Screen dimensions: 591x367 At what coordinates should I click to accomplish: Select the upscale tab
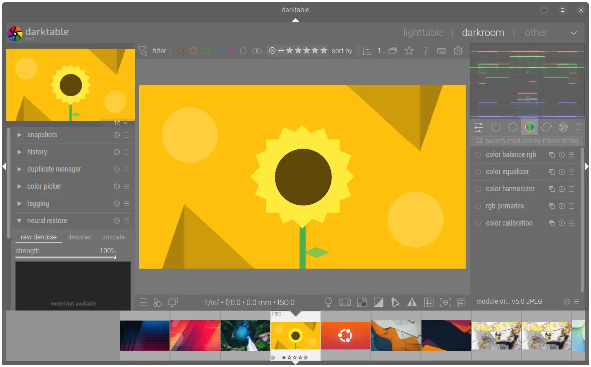coord(113,237)
